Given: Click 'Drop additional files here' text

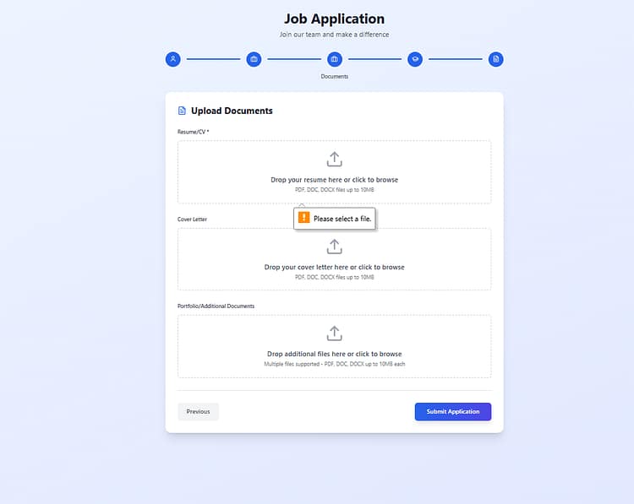Looking at the screenshot, I should click(334, 354).
